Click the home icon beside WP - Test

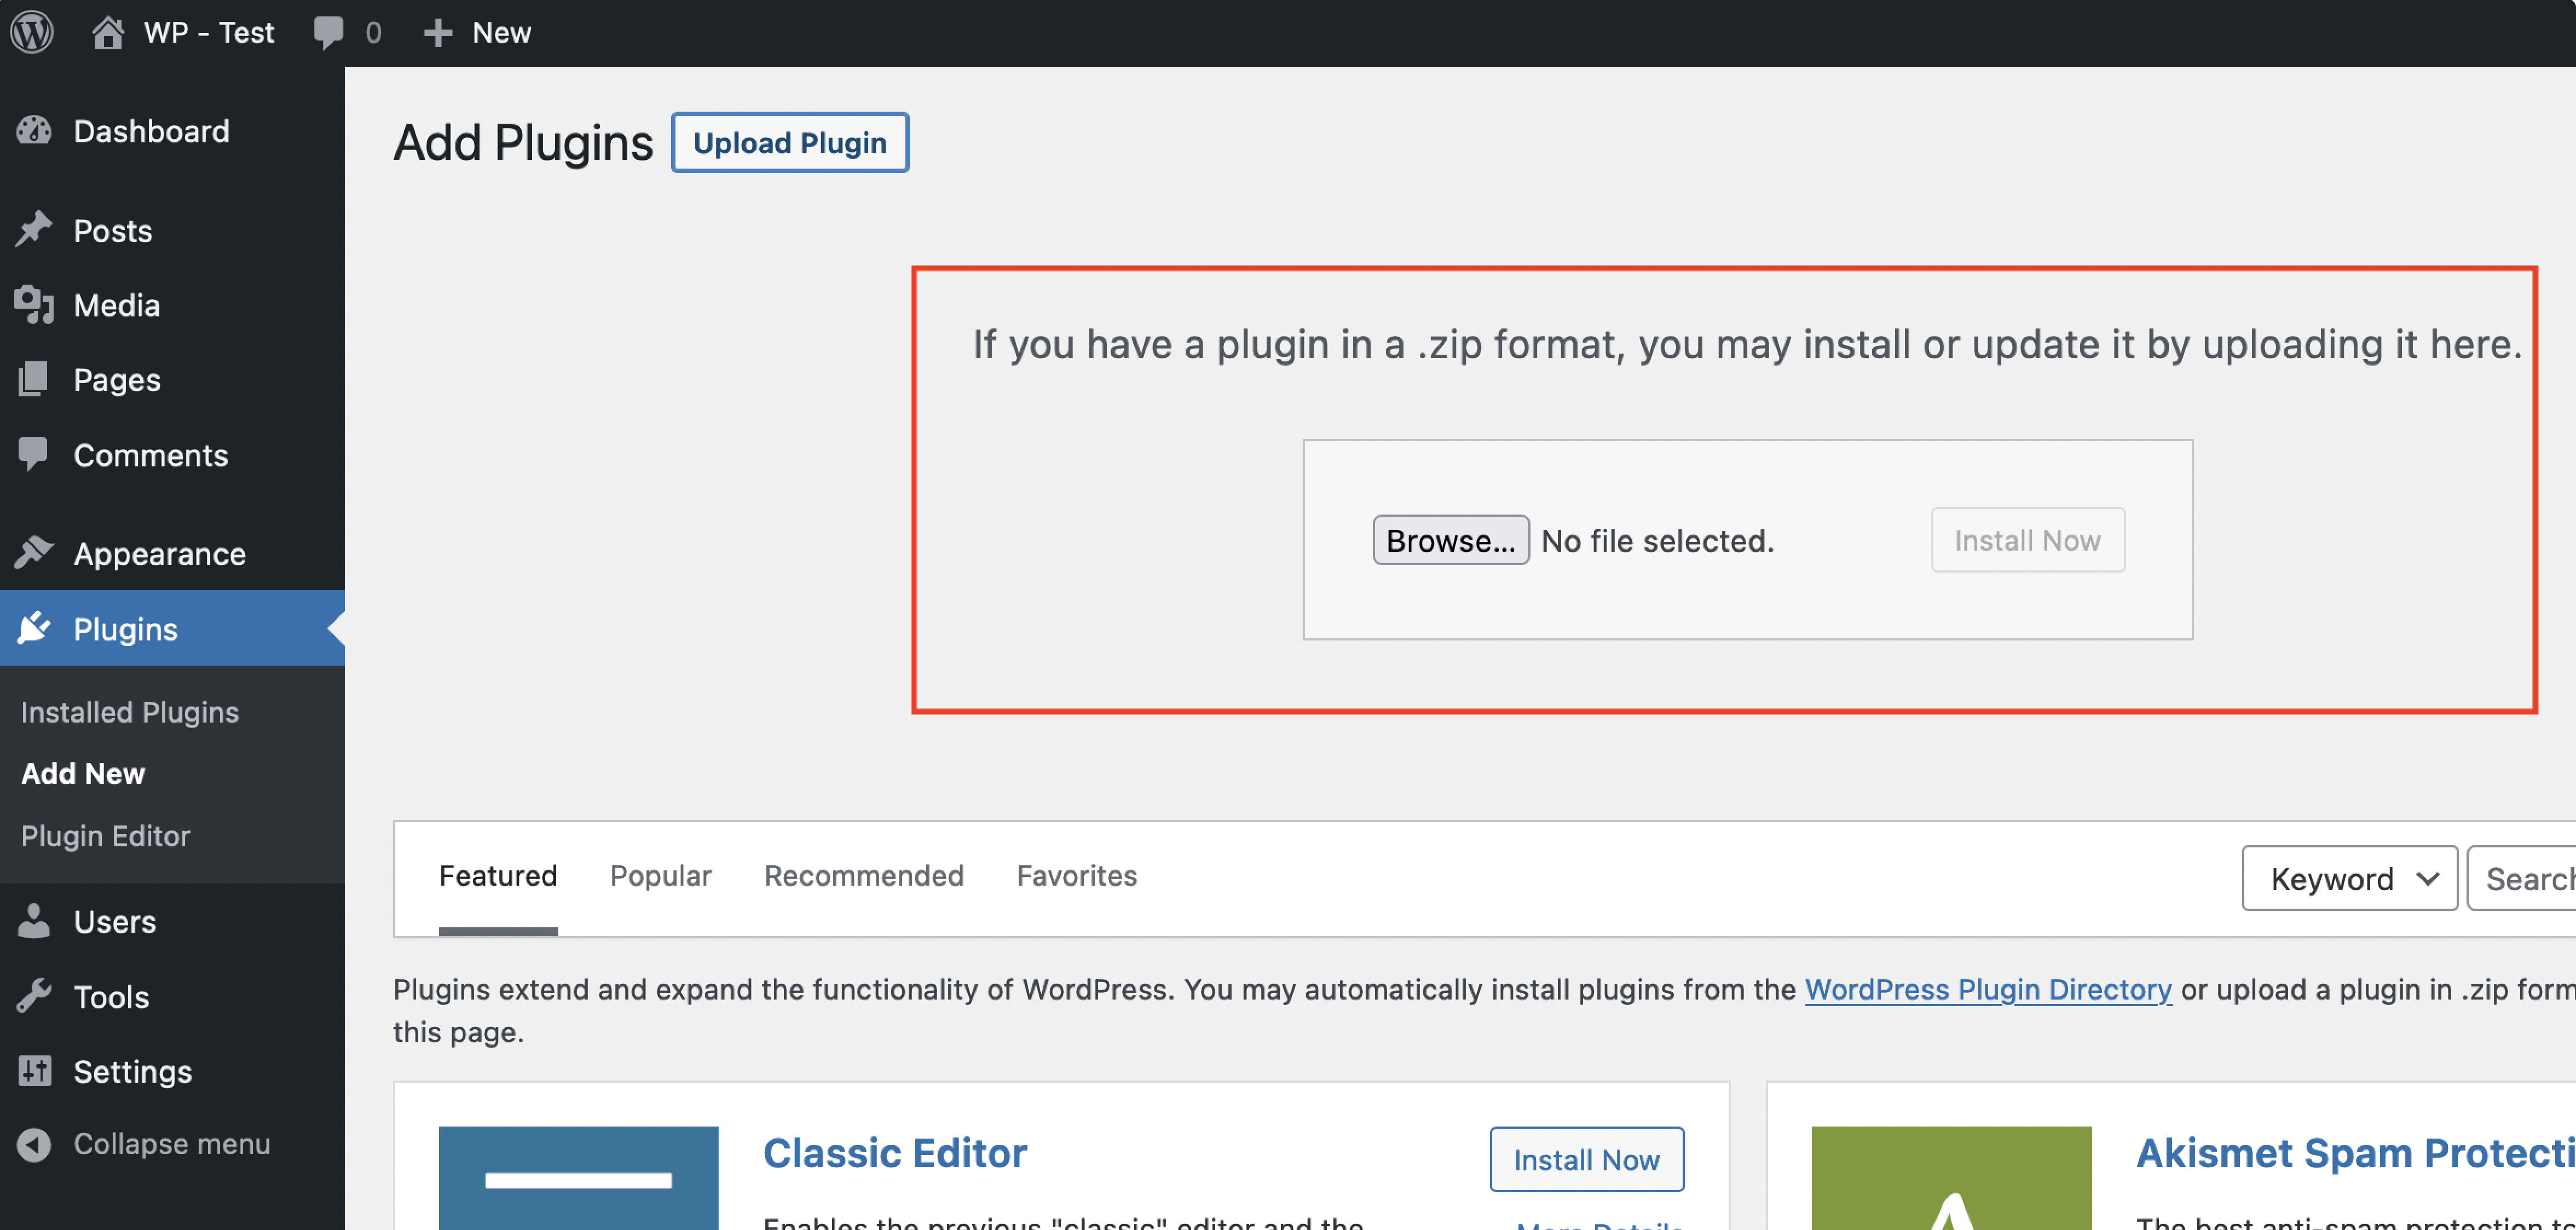coord(107,32)
